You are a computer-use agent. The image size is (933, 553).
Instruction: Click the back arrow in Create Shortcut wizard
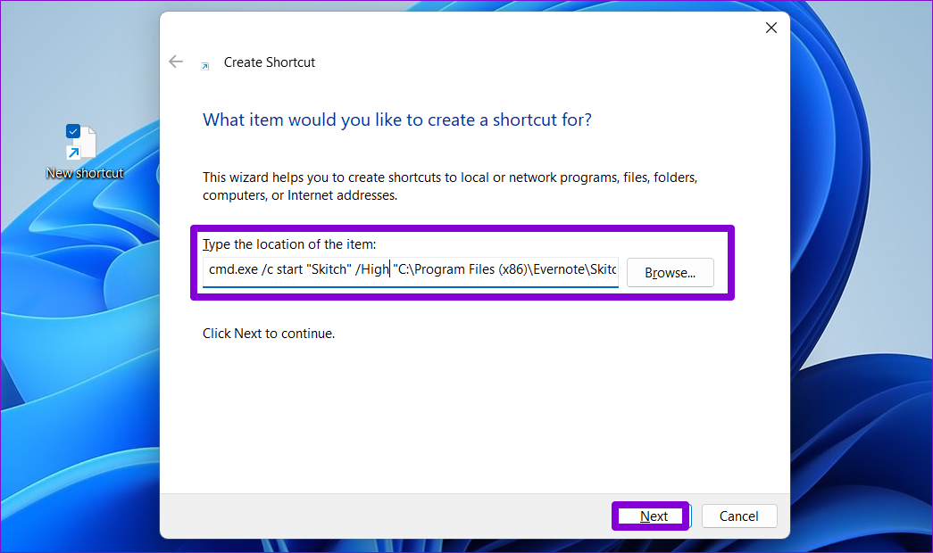click(176, 62)
